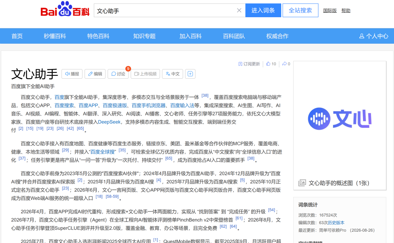The image size is (394, 243).
Task: Follow the 百度 link in first paragraph
Action: click(x=59, y=97)
